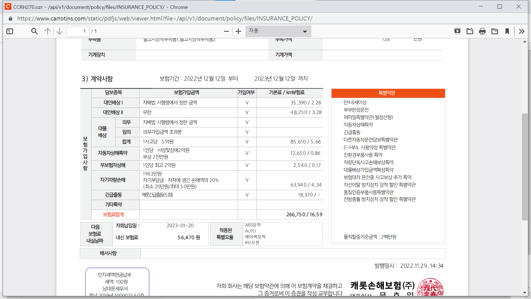Open the find in document search
Screen dimensions: 531x299
(34, 31)
